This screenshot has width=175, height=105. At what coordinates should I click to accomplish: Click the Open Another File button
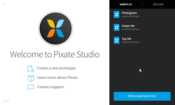142,96
